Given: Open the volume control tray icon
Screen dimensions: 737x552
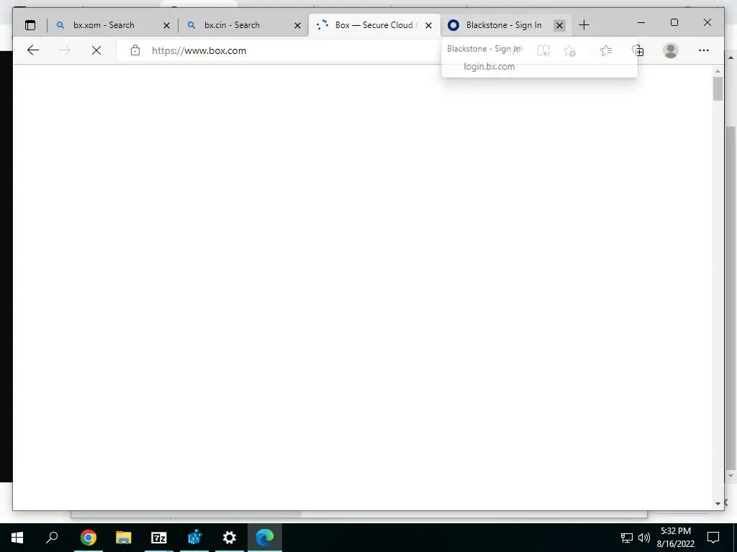Looking at the screenshot, I should (644, 538).
